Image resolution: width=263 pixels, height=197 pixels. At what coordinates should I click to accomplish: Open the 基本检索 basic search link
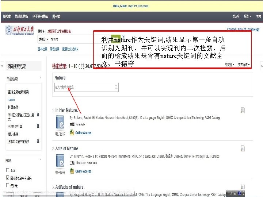[x=42, y=49]
